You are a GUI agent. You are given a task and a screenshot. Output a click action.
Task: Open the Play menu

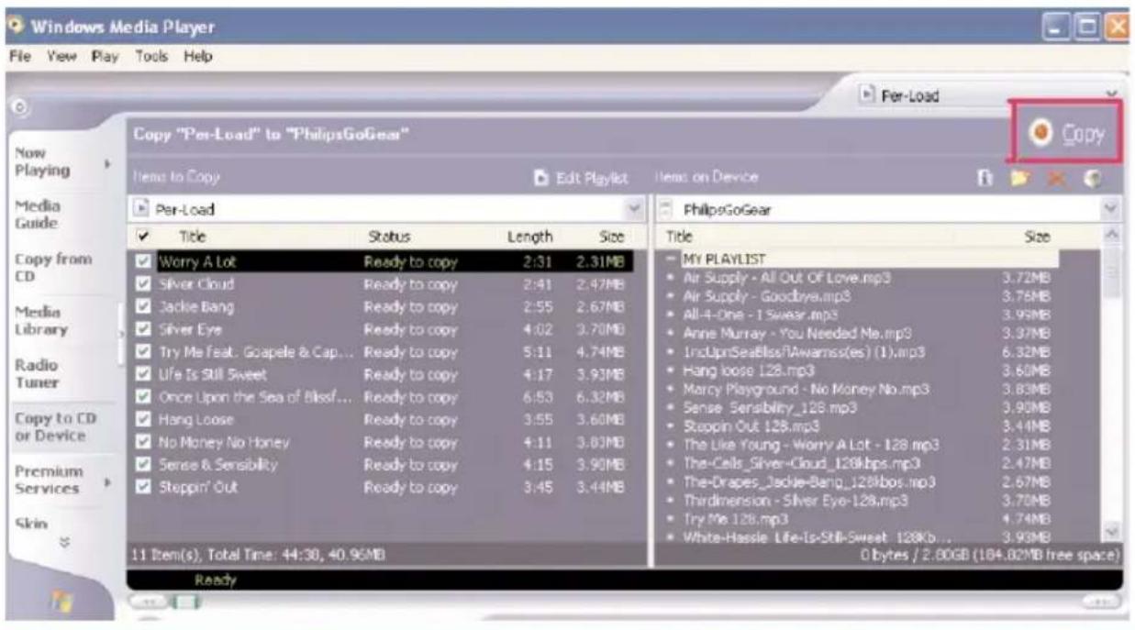(105, 57)
